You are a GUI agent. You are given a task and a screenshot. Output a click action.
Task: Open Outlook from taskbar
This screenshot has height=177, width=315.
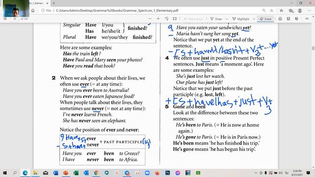tap(86, 173)
